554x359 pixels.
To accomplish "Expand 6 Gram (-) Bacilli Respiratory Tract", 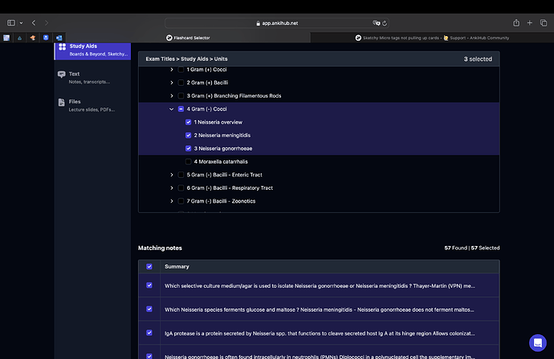I will (172, 188).
